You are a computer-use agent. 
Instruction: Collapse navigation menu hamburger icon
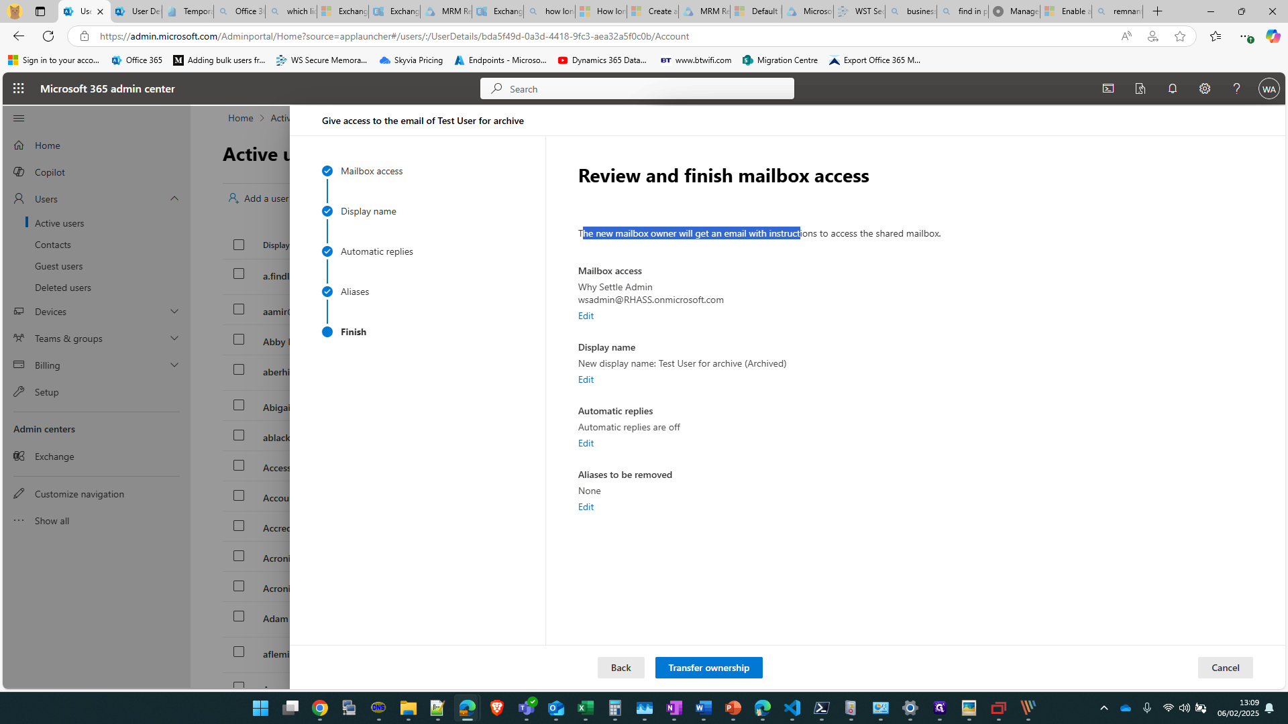click(x=19, y=118)
